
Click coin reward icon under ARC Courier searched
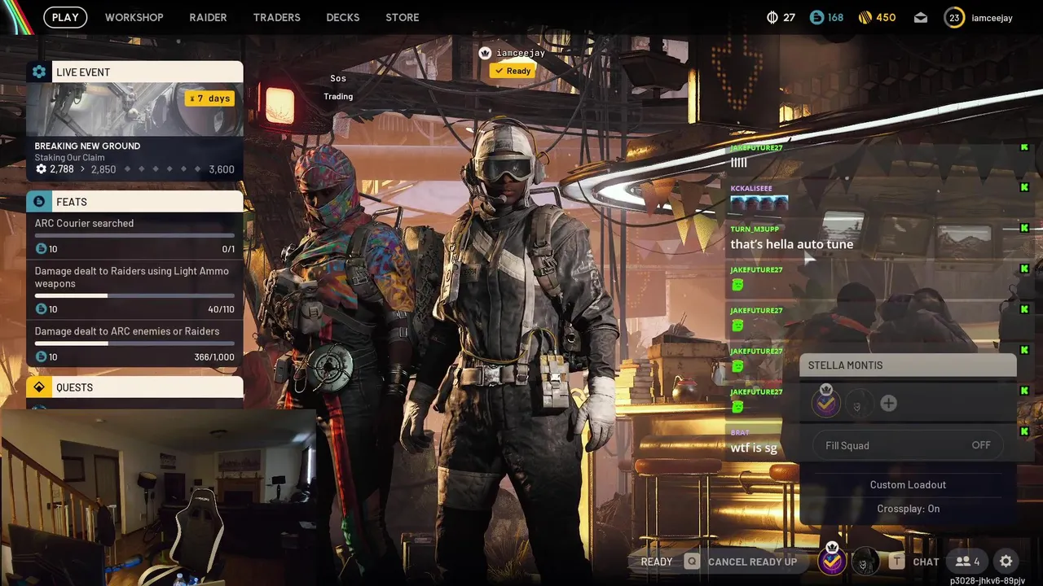tap(41, 249)
